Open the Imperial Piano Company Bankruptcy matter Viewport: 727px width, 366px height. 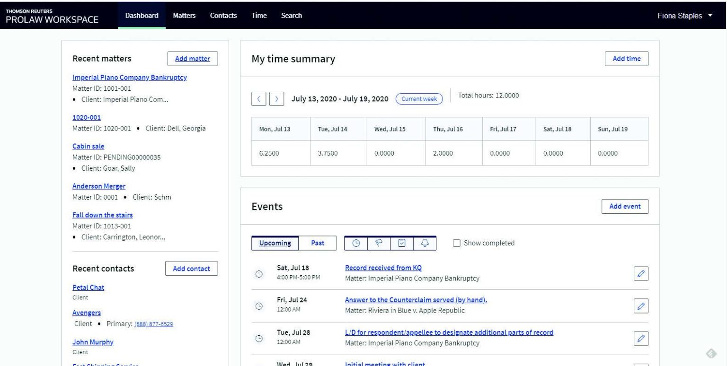130,78
